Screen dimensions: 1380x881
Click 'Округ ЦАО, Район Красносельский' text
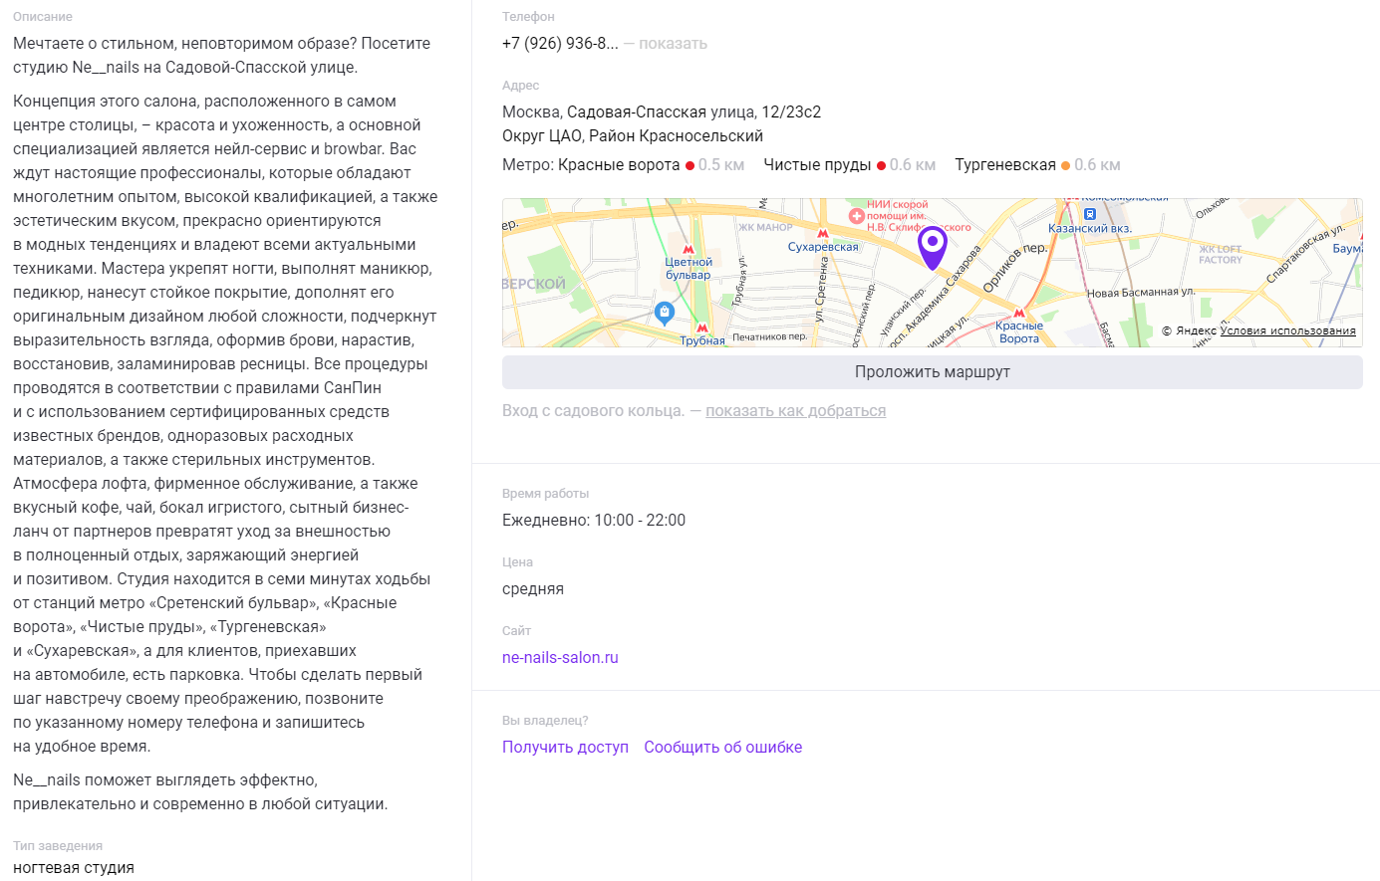tap(633, 136)
